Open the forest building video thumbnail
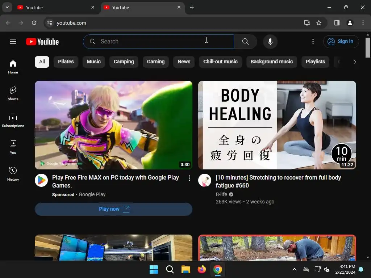This screenshot has height=278, width=371. (277, 248)
